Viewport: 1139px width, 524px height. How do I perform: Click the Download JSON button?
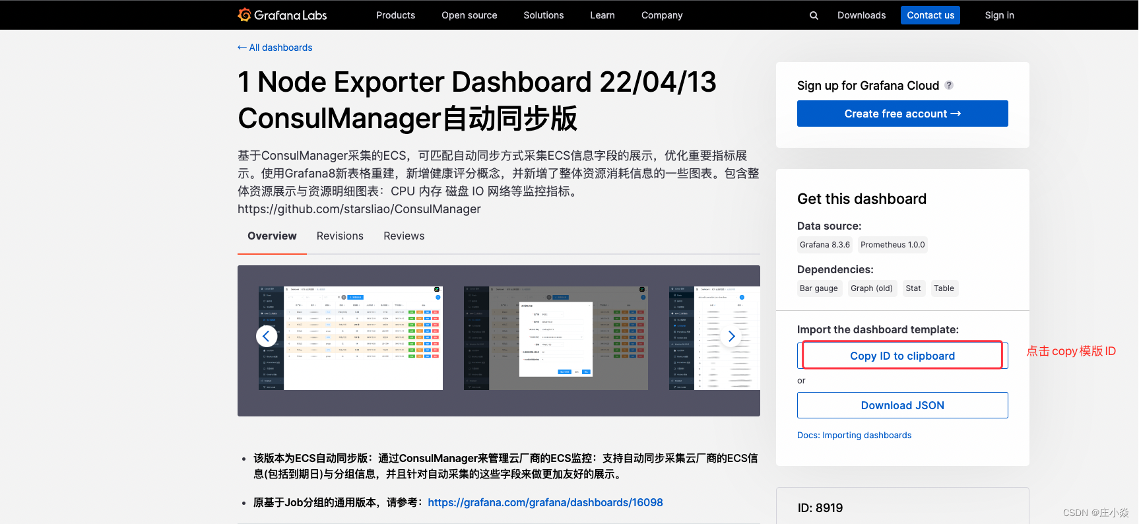point(902,405)
